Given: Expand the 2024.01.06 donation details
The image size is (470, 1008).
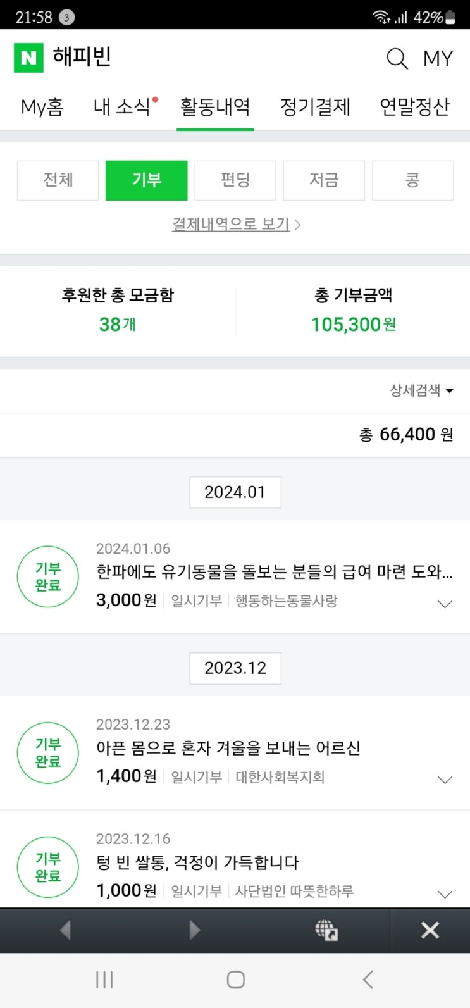Looking at the screenshot, I should (445, 604).
